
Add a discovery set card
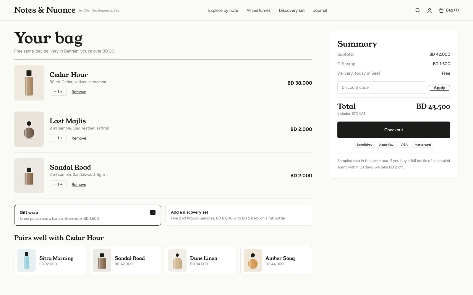click(239, 215)
